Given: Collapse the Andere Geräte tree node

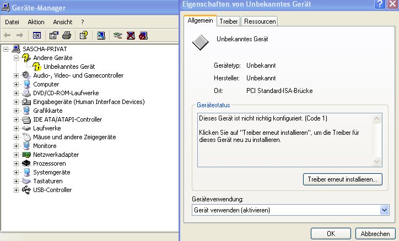Looking at the screenshot, I should coord(16,58).
